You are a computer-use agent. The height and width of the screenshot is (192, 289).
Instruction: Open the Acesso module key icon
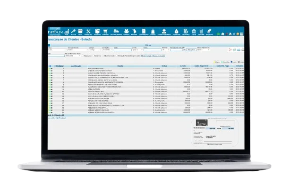(73, 32)
